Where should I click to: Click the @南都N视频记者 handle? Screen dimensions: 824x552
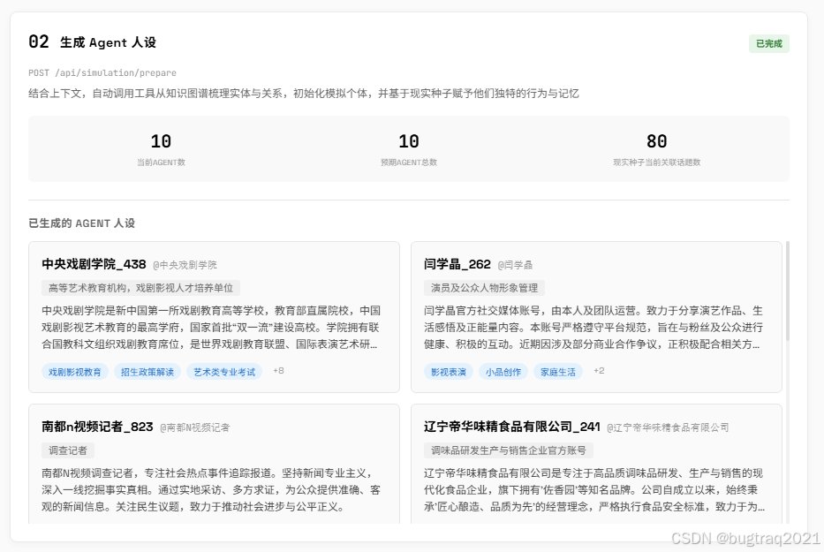click(194, 427)
